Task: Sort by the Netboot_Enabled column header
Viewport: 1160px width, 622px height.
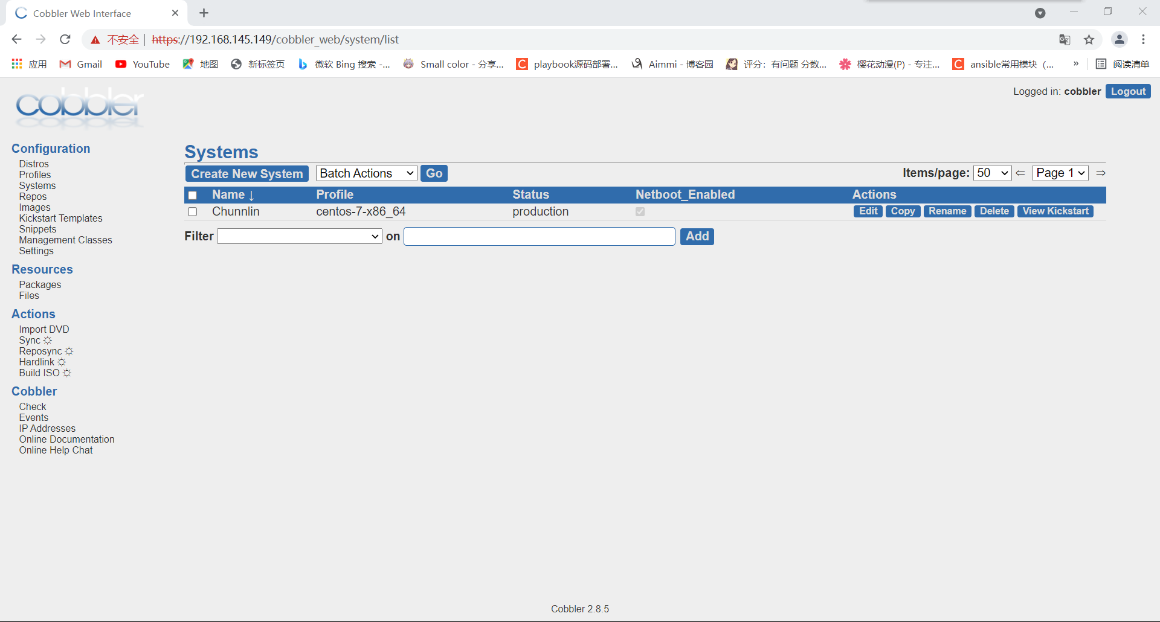Action: pos(685,194)
